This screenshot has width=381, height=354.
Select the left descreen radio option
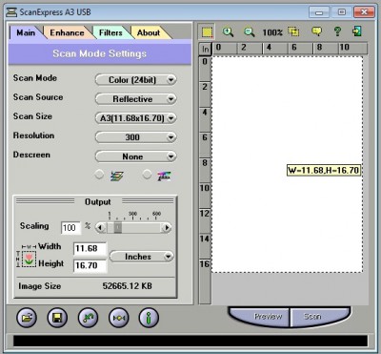pos(99,175)
